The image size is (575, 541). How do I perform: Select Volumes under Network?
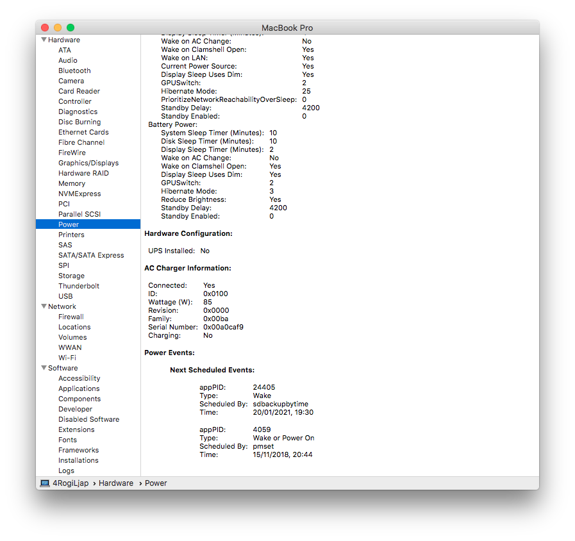click(x=72, y=338)
